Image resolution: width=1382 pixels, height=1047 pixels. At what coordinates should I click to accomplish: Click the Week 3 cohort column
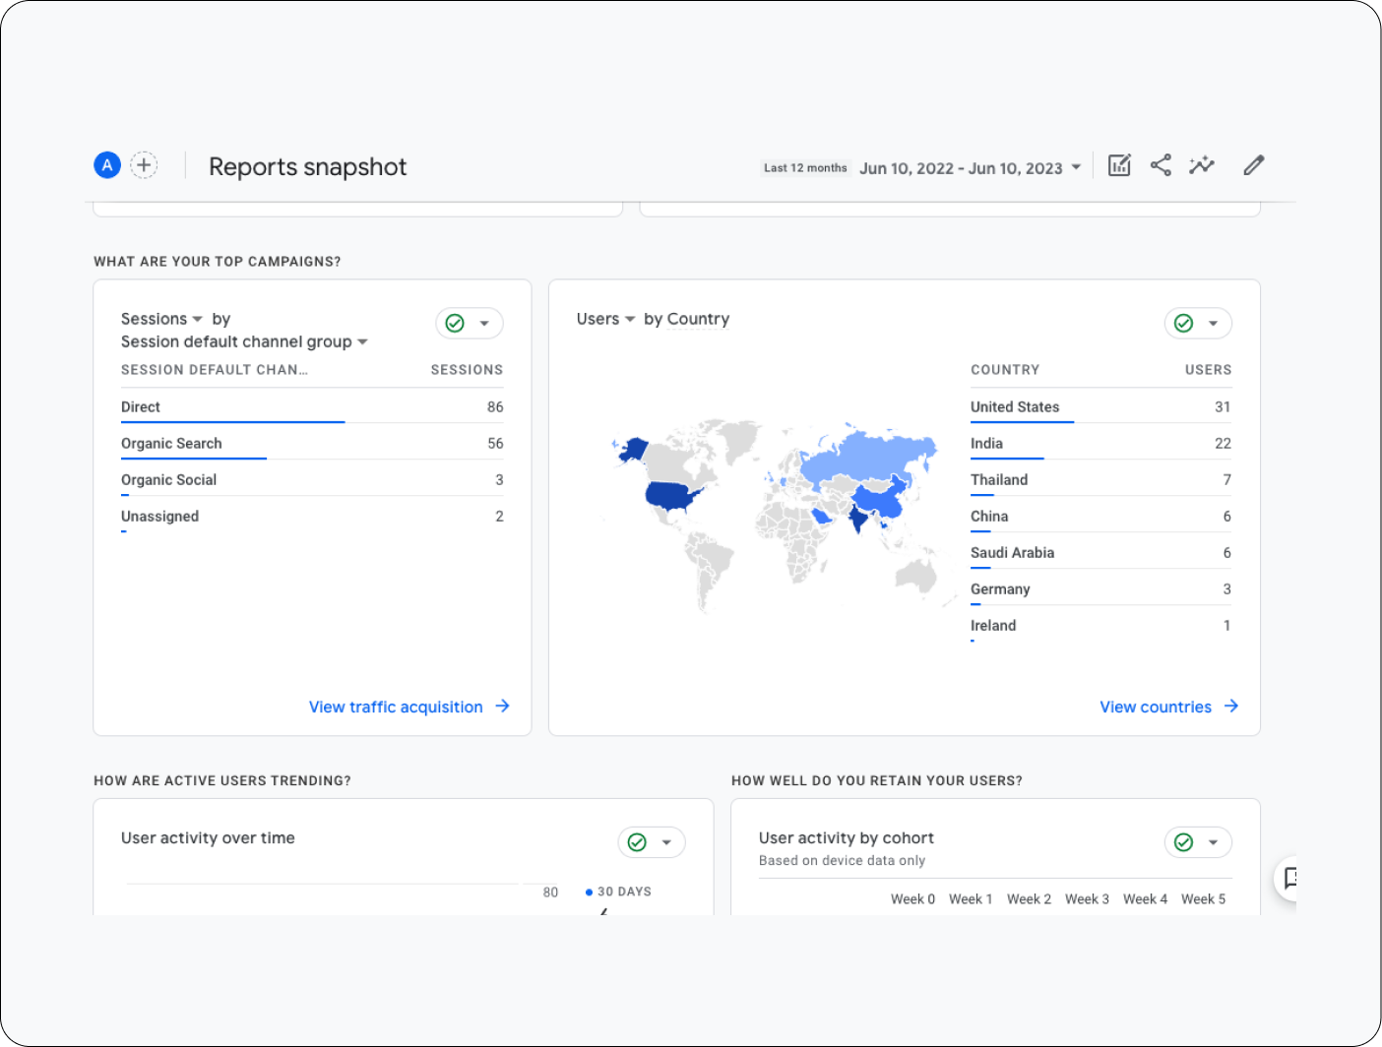1087,899
